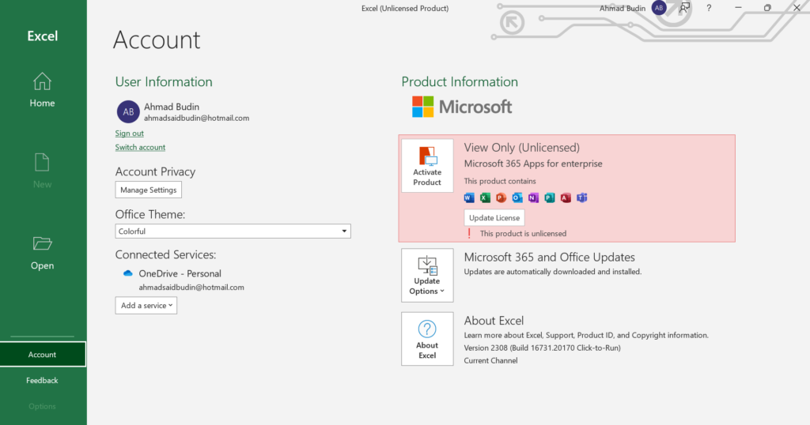
Task: Click the Excel app icon in product list
Action: click(x=485, y=197)
